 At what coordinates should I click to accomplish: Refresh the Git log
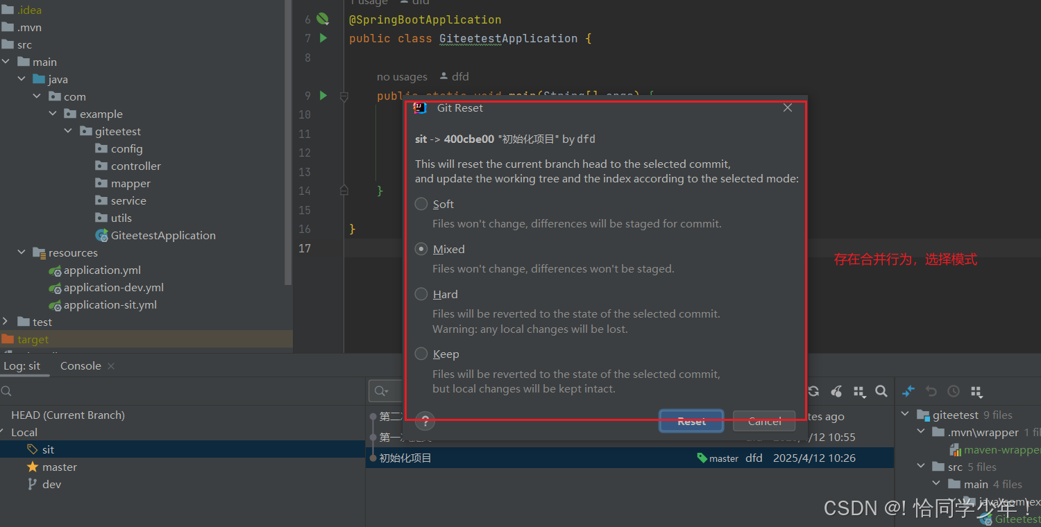[x=813, y=391]
